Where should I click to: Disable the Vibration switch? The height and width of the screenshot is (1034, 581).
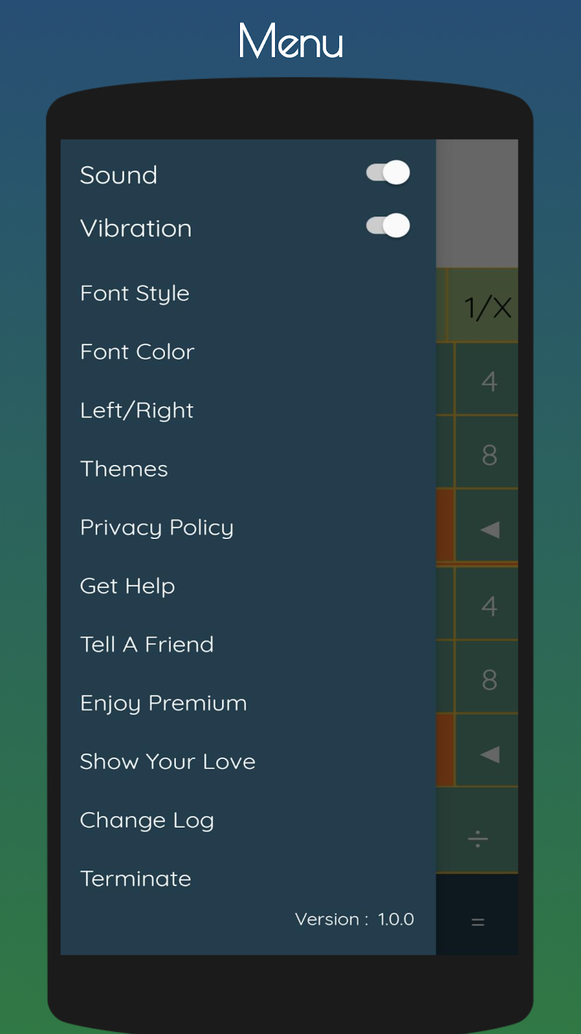click(x=388, y=226)
